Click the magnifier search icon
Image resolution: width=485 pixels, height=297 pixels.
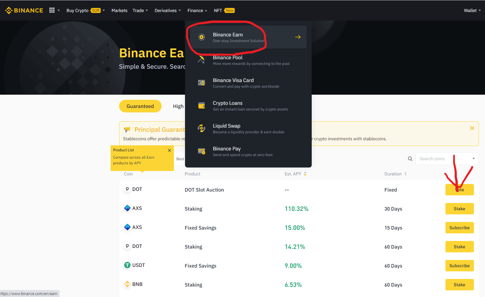(x=410, y=159)
